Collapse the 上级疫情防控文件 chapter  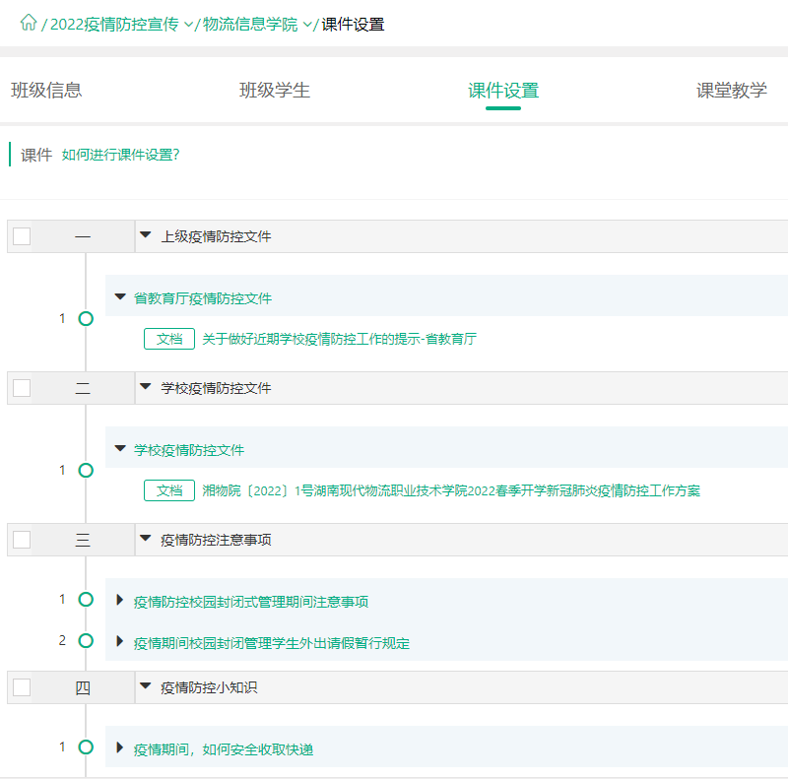pyautogui.click(x=146, y=235)
